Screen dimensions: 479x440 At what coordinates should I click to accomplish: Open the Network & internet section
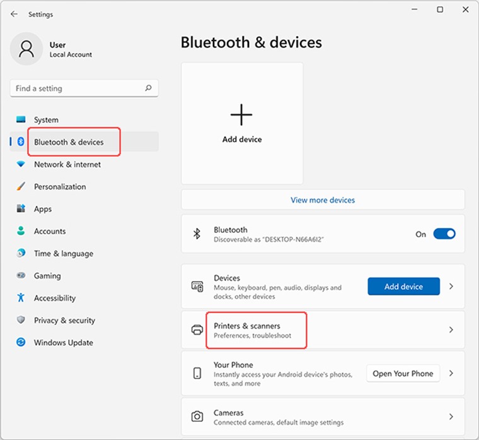point(67,164)
